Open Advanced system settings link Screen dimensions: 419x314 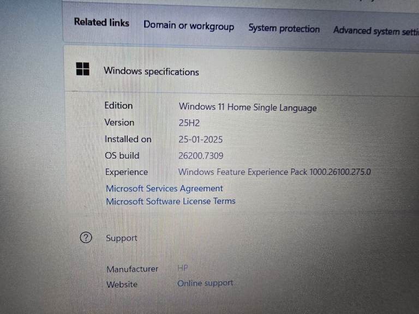click(x=376, y=31)
